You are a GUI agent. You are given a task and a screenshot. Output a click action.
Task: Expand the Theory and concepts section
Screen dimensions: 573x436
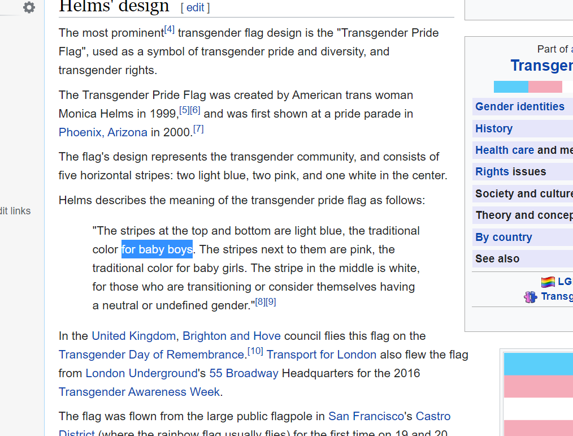(523, 215)
